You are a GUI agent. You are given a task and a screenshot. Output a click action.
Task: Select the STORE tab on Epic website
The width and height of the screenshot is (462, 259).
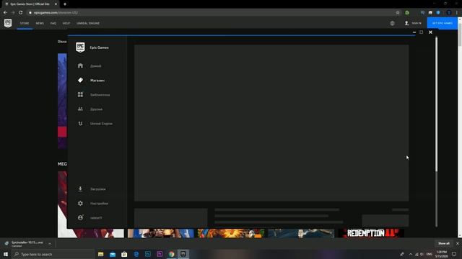[x=25, y=23]
